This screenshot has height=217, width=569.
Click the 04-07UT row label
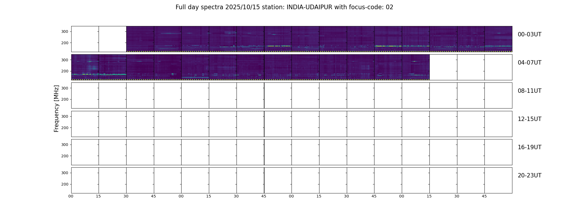coord(529,63)
